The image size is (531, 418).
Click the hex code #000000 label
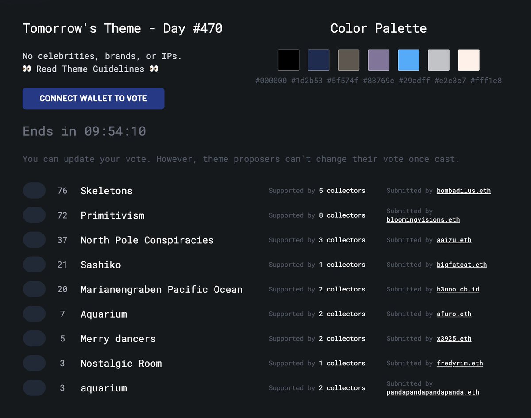271,81
